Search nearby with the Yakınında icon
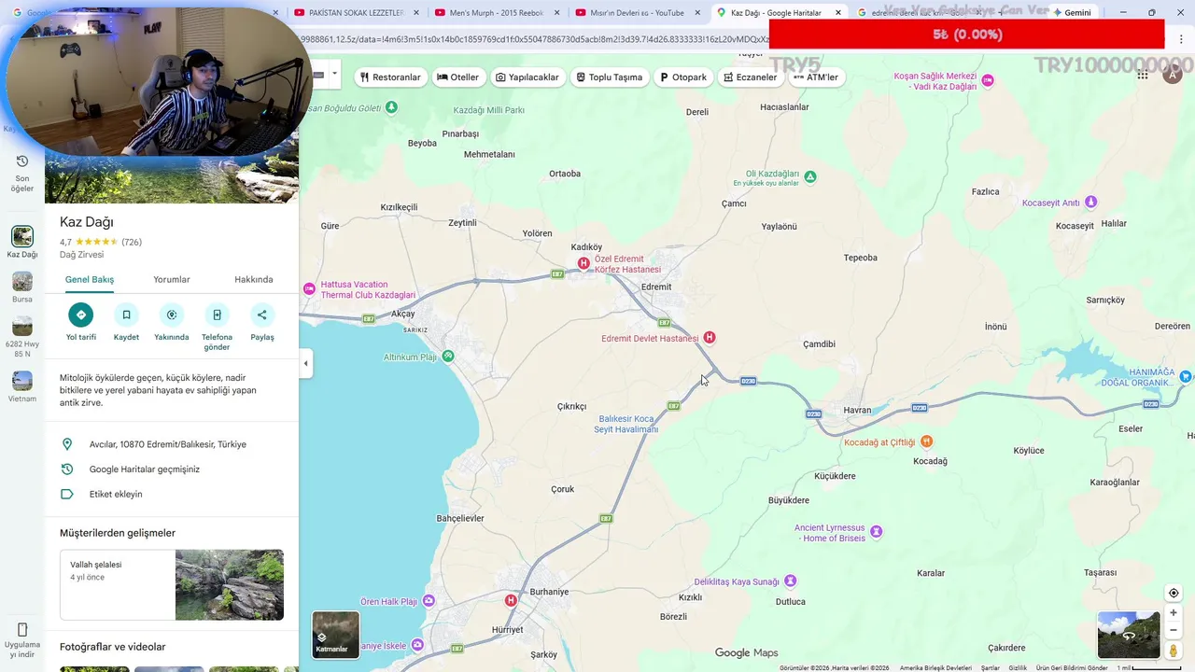 (172, 315)
